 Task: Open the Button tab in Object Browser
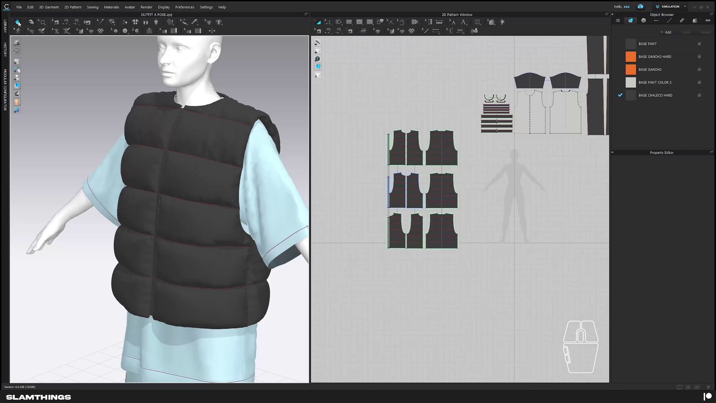coord(644,20)
